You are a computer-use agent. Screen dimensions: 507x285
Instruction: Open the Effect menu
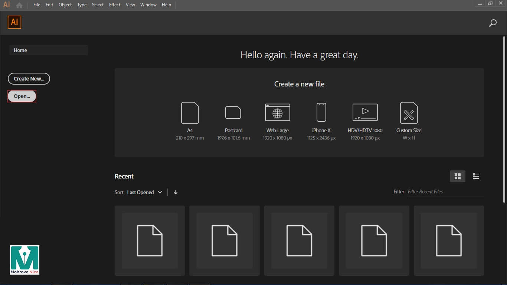tap(115, 5)
